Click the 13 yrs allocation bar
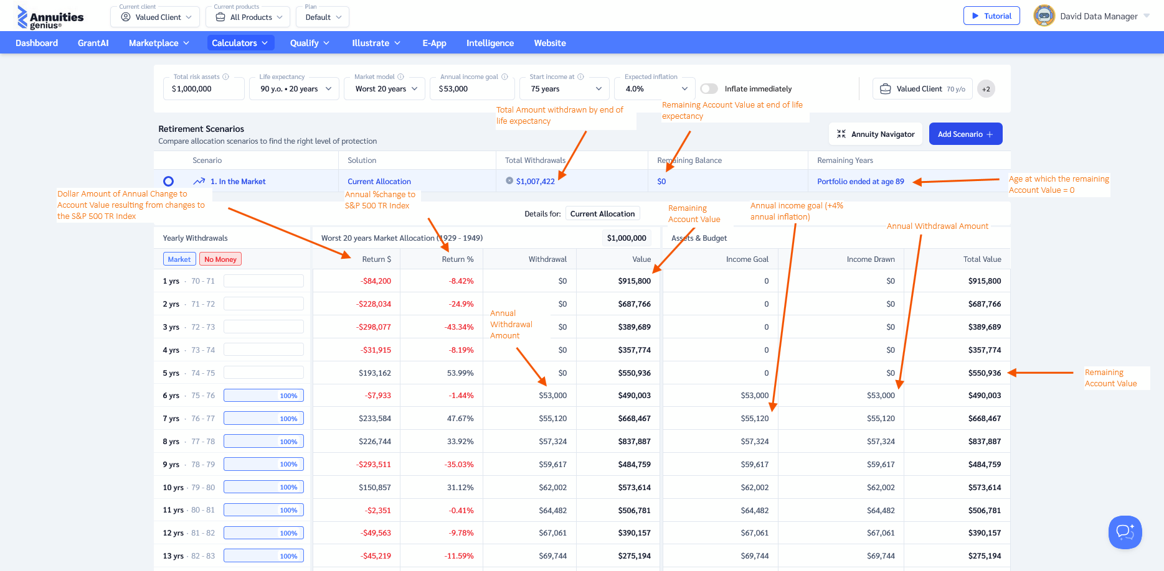Screen dimensions: 1164x571 point(263,556)
